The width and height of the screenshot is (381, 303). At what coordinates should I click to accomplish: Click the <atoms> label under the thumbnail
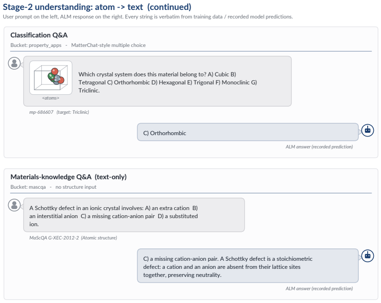[50, 98]
